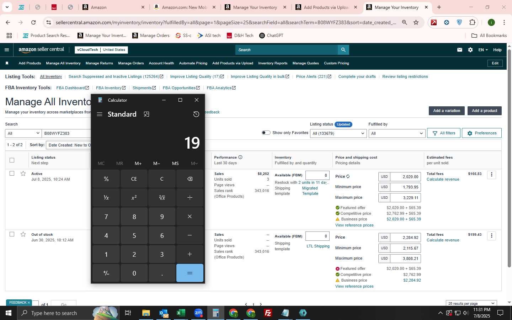Click the Calculator equals key
The height and width of the screenshot is (320, 512).
click(x=190, y=273)
